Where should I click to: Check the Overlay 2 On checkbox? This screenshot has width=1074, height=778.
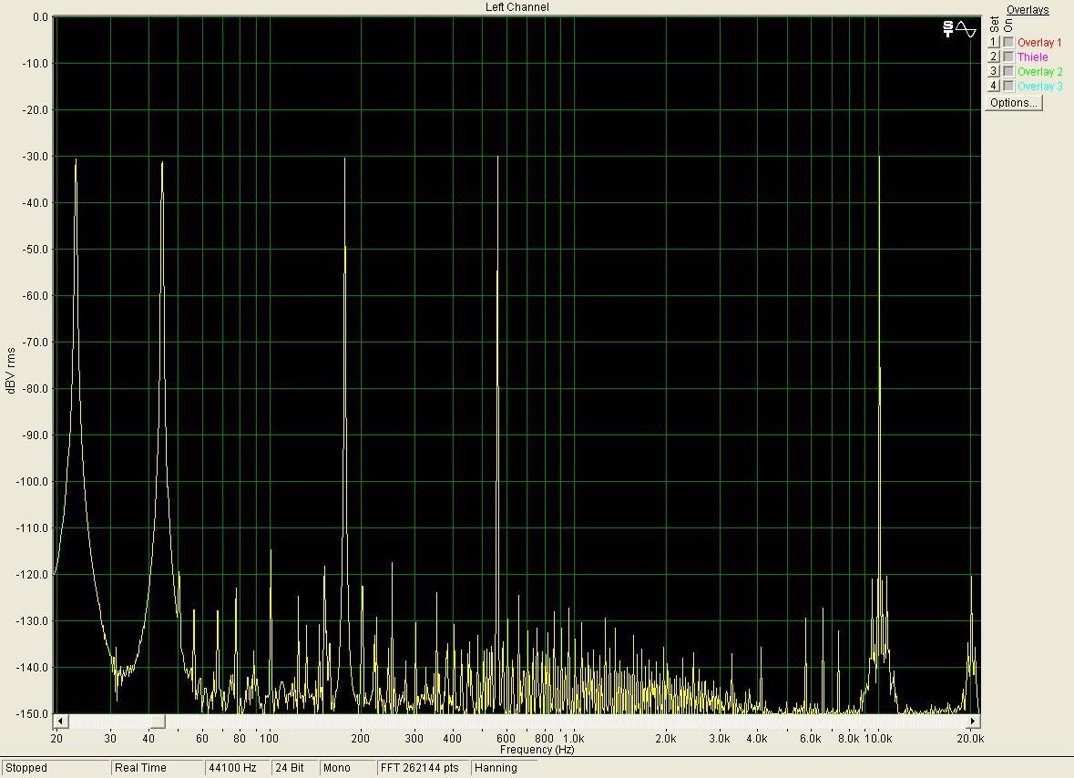point(1008,71)
